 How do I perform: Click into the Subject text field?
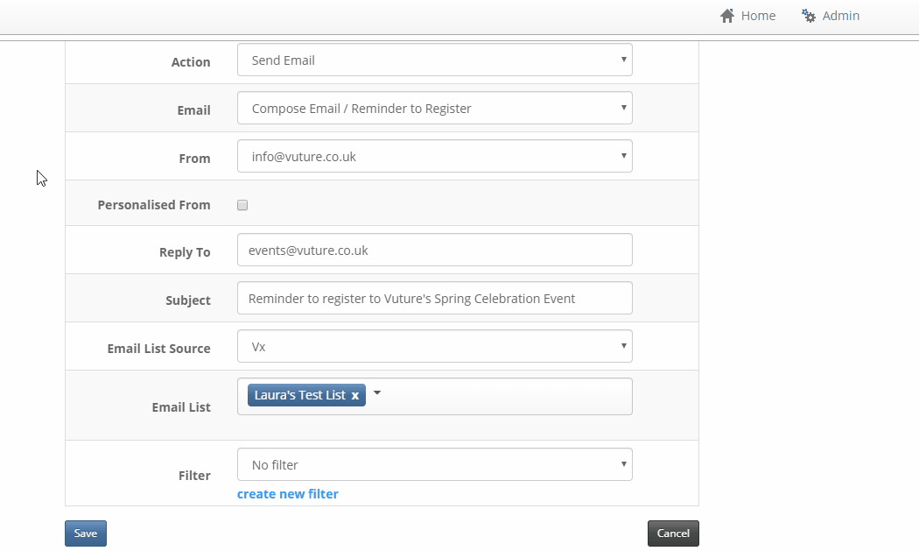click(x=435, y=298)
